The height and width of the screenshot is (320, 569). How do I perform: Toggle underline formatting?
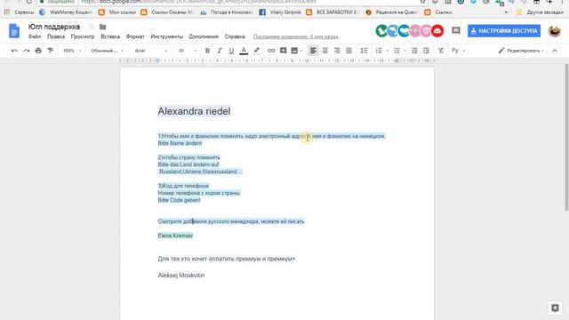(x=231, y=51)
